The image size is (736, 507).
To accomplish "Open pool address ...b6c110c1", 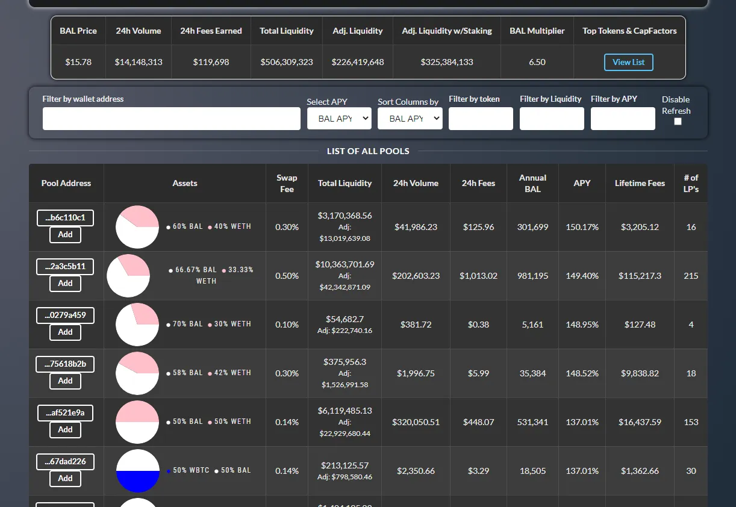I will pyautogui.click(x=65, y=218).
